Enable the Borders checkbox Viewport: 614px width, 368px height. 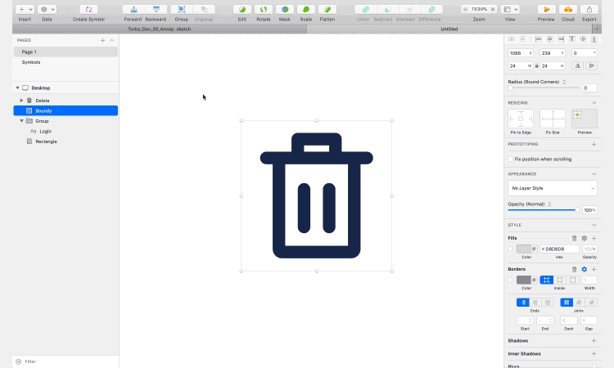pyautogui.click(x=510, y=280)
